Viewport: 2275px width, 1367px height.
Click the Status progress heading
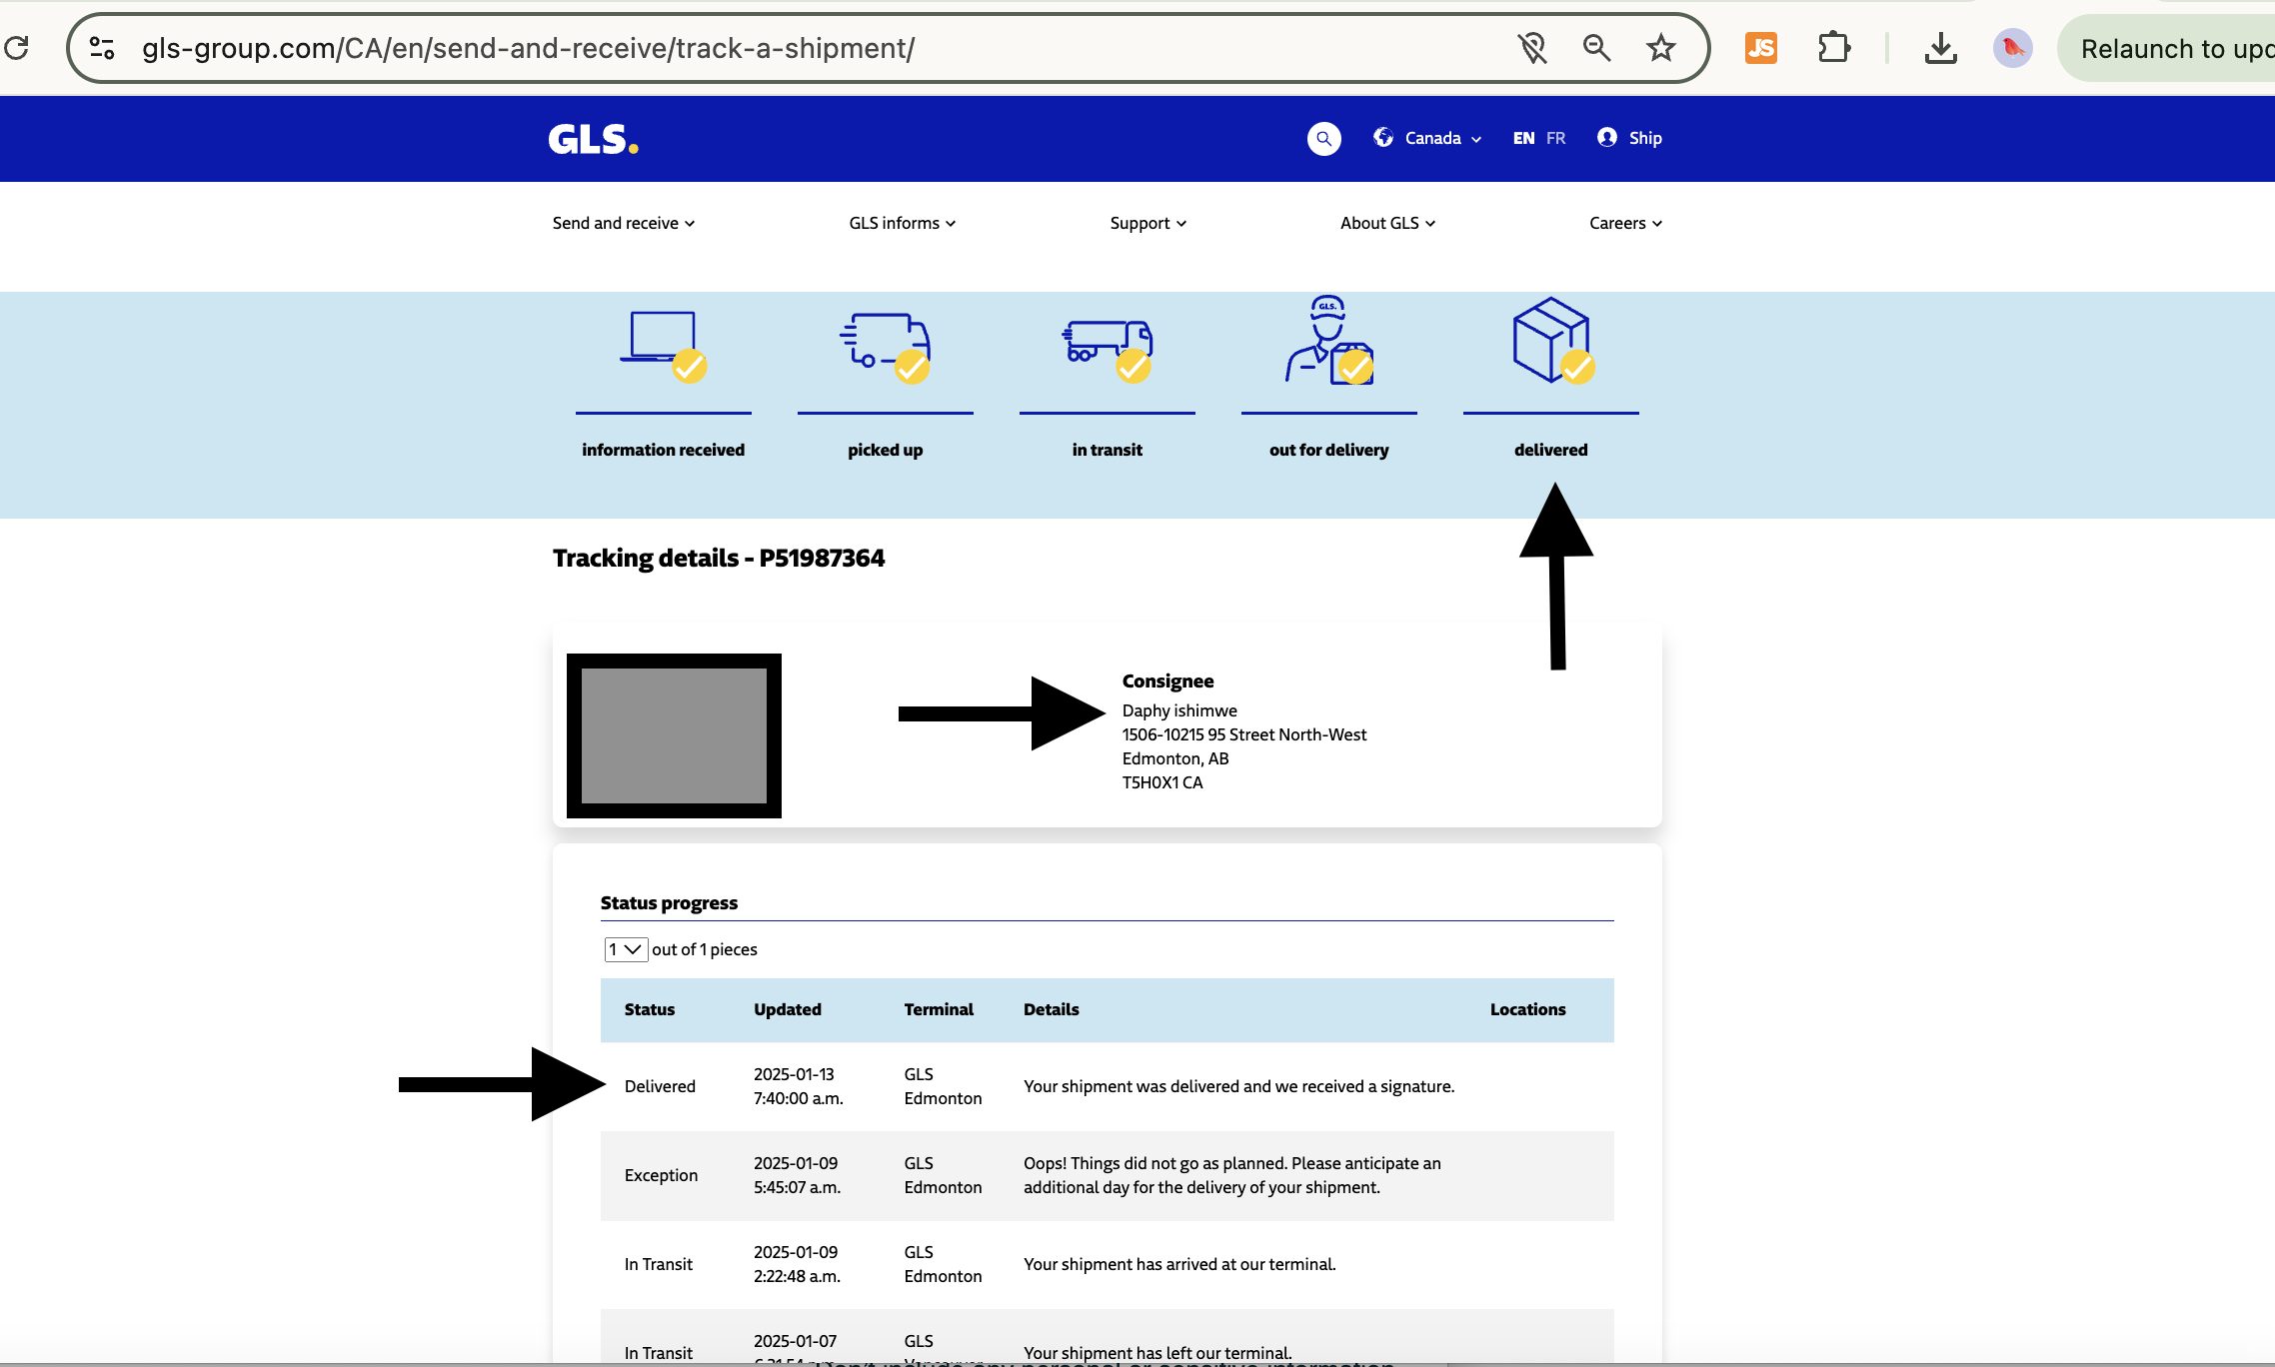(x=669, y=902)
